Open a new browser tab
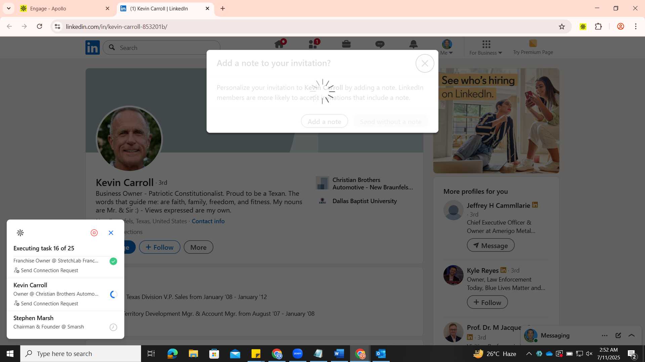Viewport: 645px width, 362px height. tap(223, 9)
